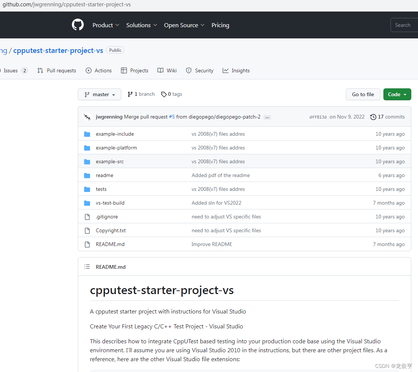Open .gitignore's 'need to adjust VS specific files' commit
418x372 pixels.
[226, 217]
